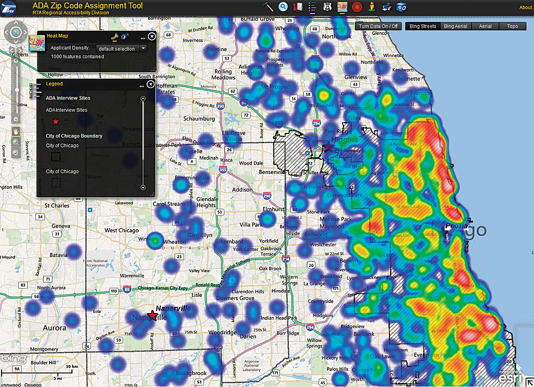The width and height of the screenshot is (534, 387).
Task: Minimize the Heat Map panel
Action: coord(143,38)
